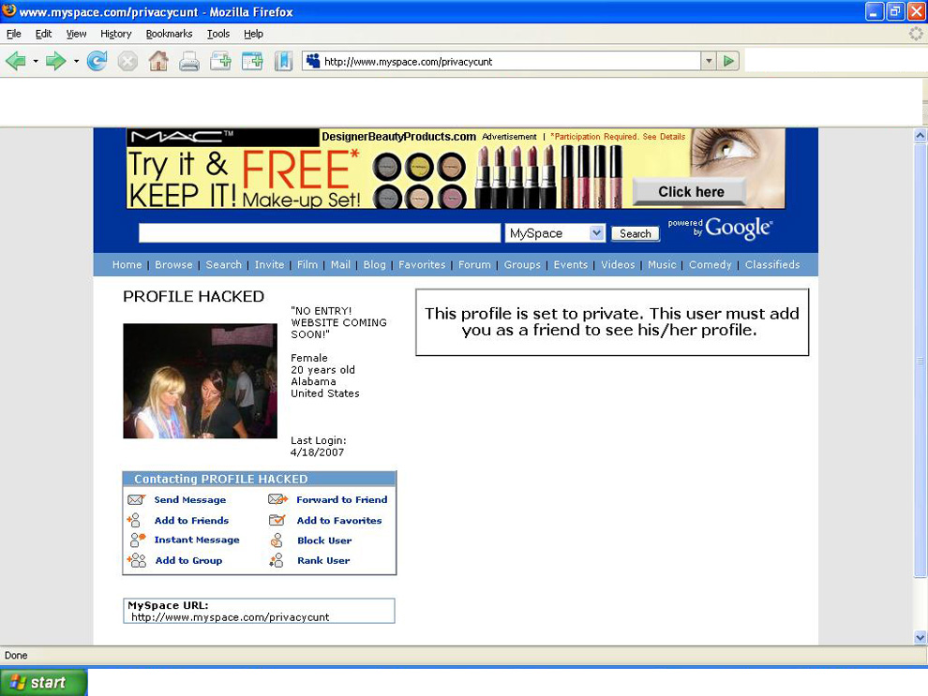Open the History menu
This screenshot has width=928, height=696.
(x=116, y=34)
